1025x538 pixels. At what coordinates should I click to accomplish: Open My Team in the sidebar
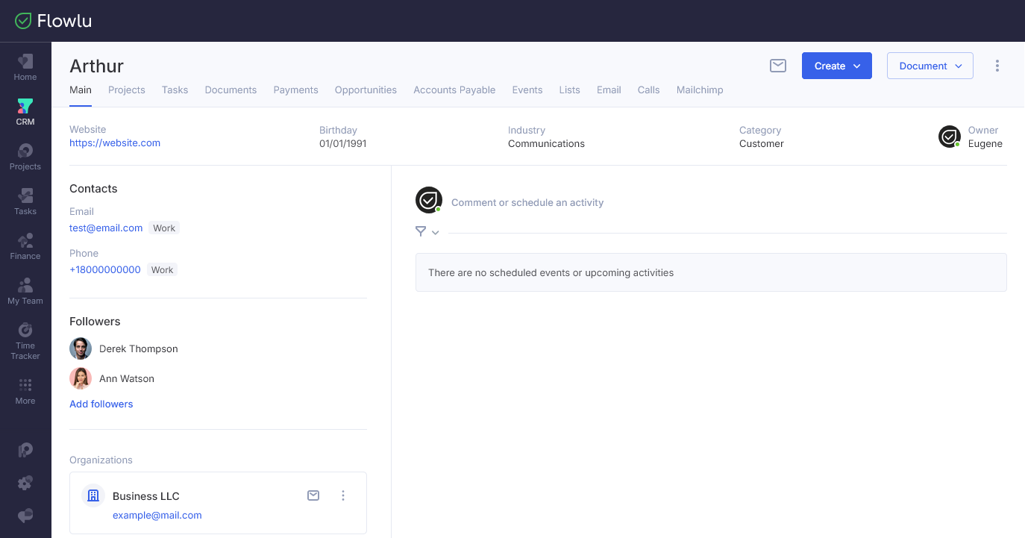click(25, 291)
